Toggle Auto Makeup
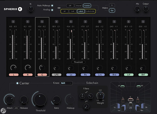Viewport: 157px width, 114px height. (52, 6)
